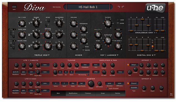Click the Cutoff knob in VCF
This screenshot has width=176, height=102.
108,23
